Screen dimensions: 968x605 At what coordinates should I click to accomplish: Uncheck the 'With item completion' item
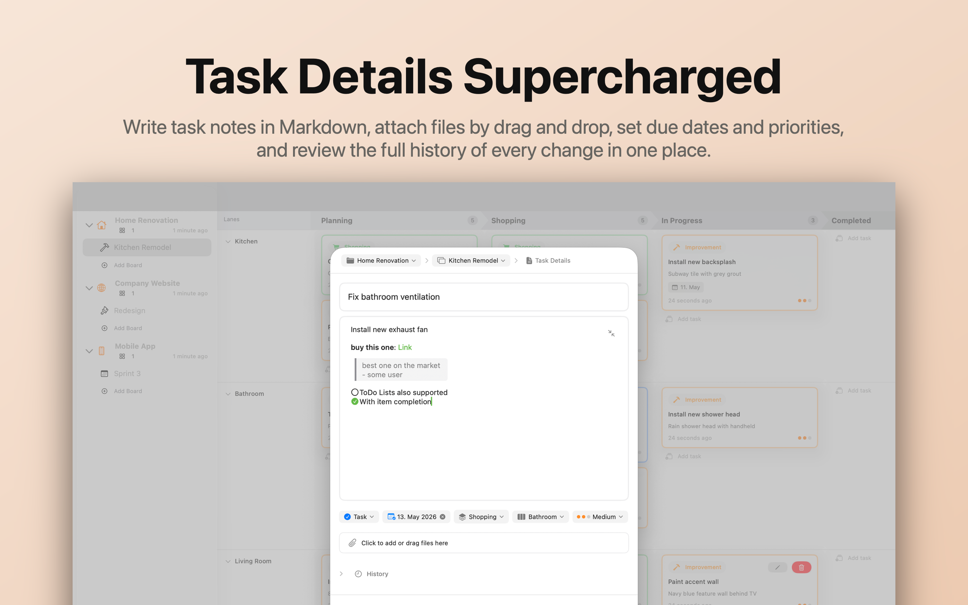(x=354, y=401)
